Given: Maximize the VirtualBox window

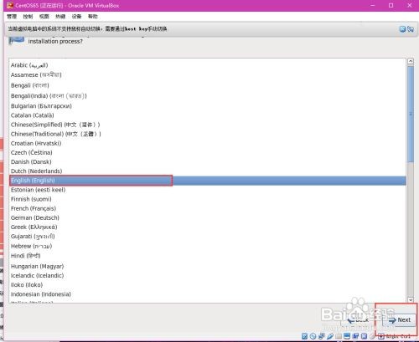Looking at the screenshot, I should coord(391,5).
